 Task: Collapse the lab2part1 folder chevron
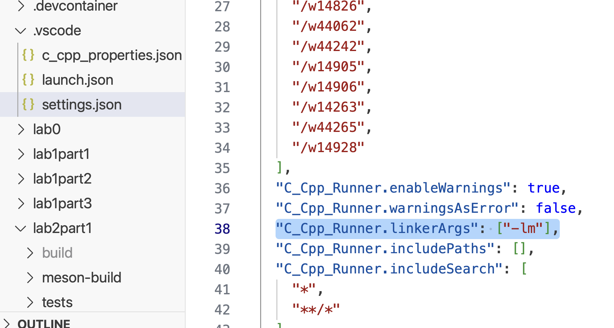click(x=21, y=229)
